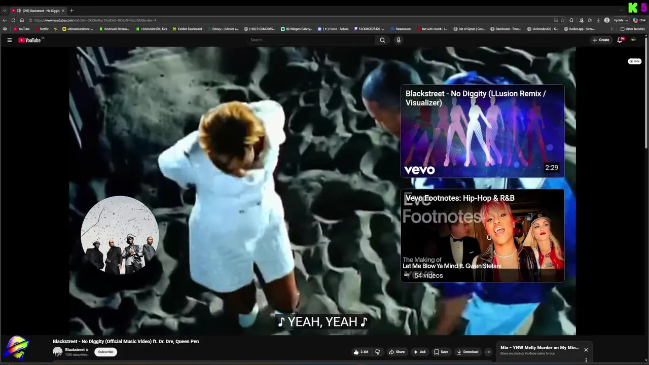The image size is (649, 365).
Task: Open the YouTube account avatar menu
Action: coord(633,40)
